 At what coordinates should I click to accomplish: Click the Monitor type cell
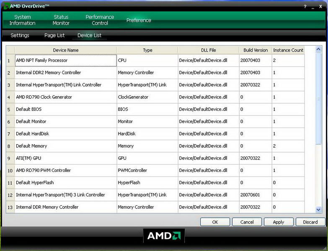[x=147, y=122]
